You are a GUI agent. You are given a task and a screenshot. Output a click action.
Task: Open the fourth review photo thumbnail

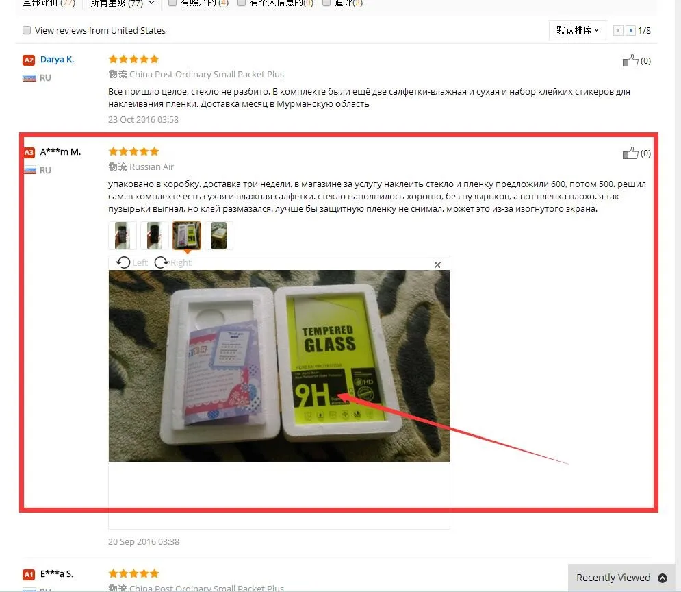[219, 236]
